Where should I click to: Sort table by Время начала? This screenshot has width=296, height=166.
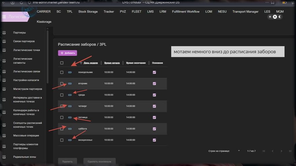click(112, 63)
